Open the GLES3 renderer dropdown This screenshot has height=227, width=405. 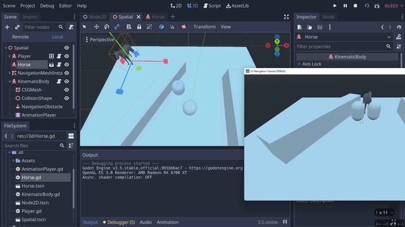tap(393, 6)
